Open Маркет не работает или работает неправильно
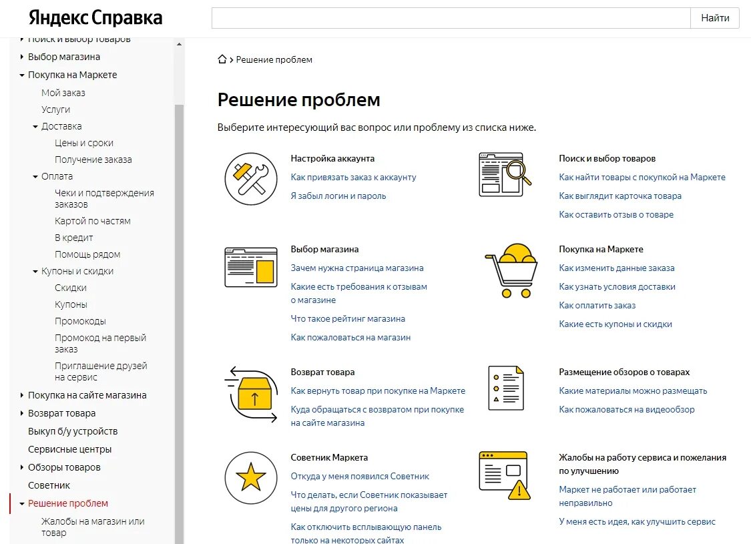 click(628, 496)
